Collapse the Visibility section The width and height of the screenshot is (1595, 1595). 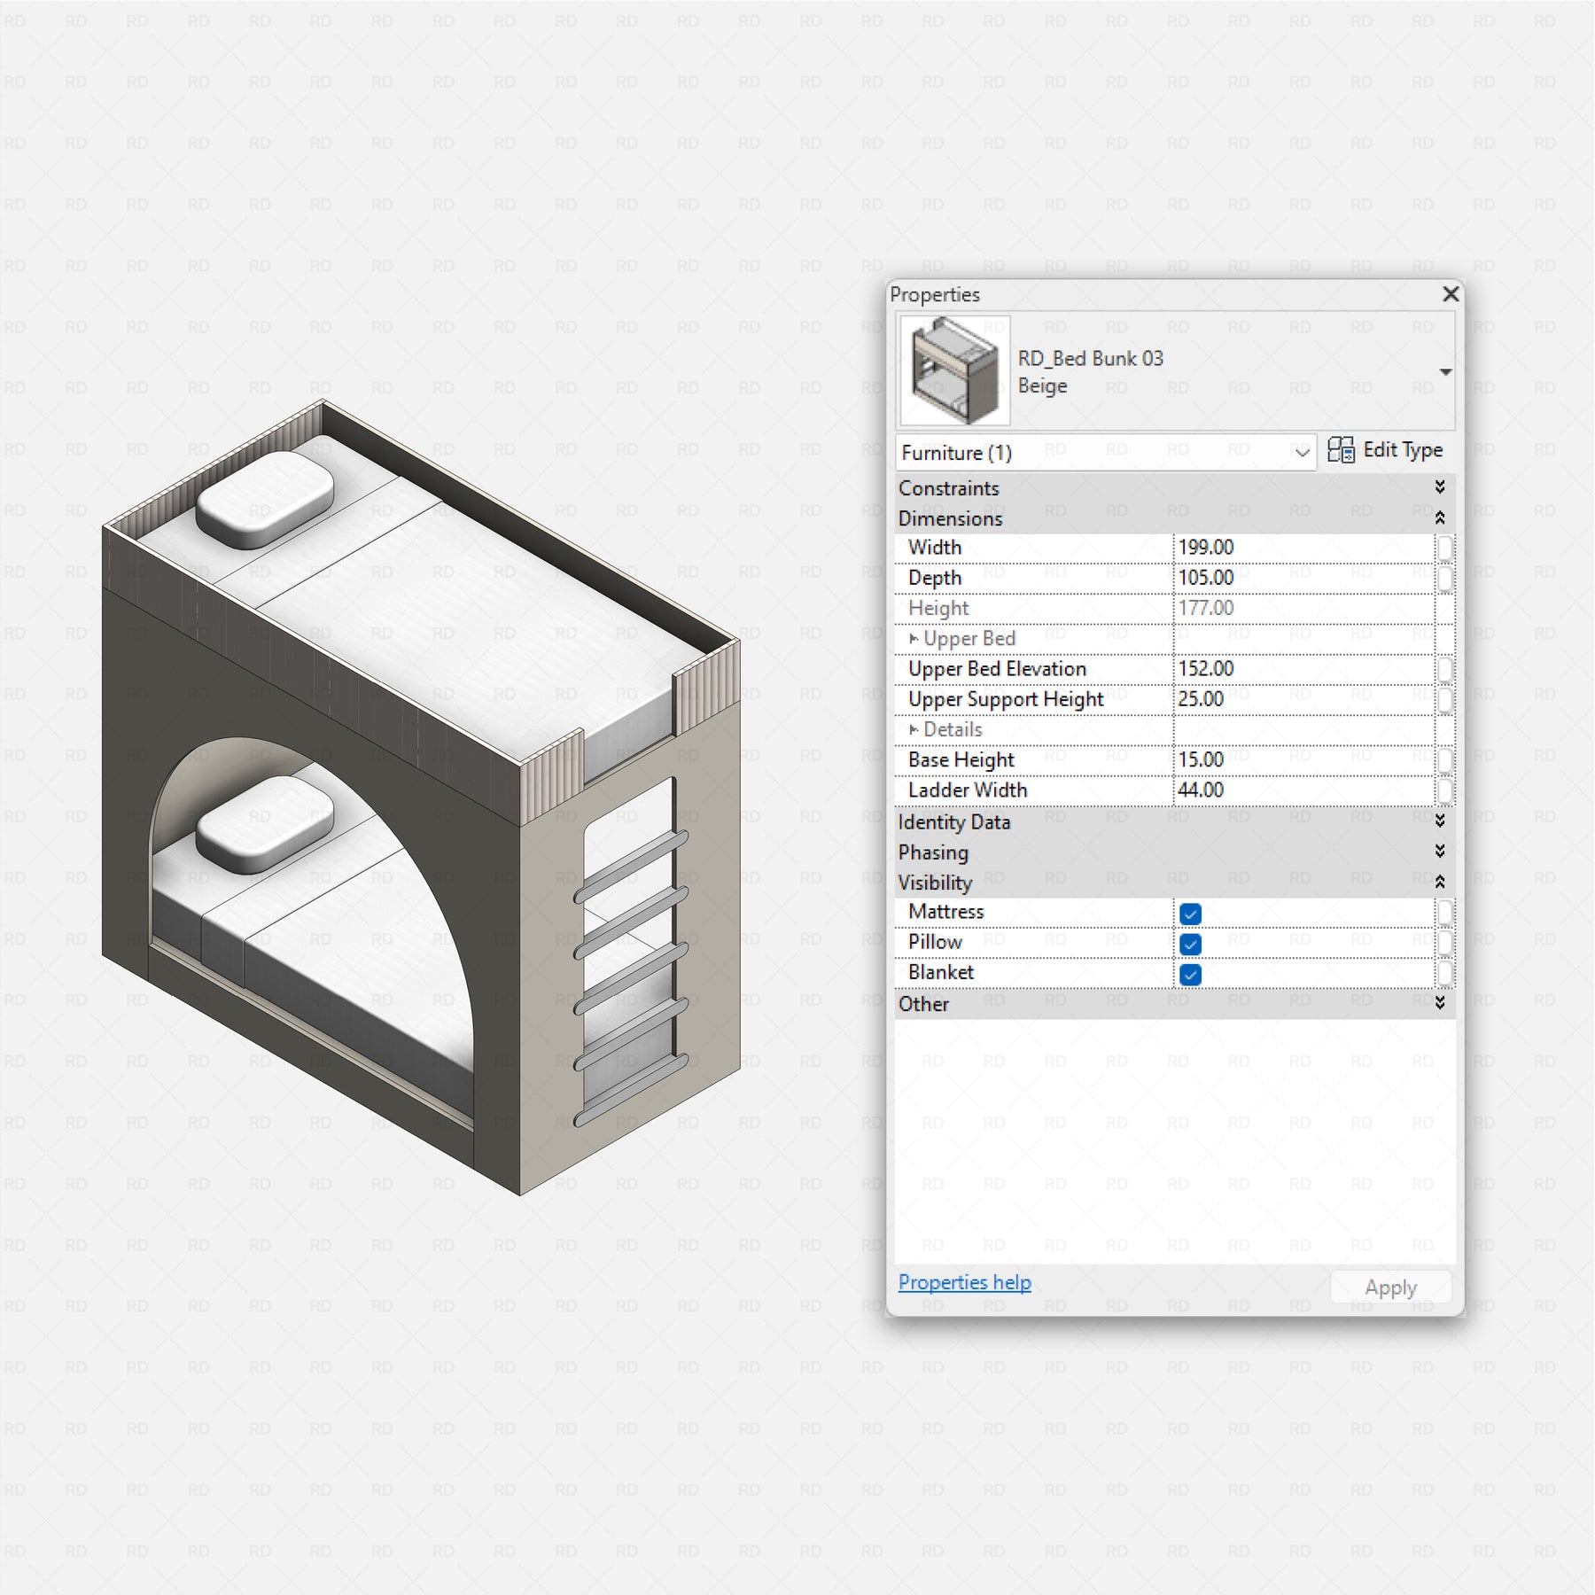[x=1439, y=883]
